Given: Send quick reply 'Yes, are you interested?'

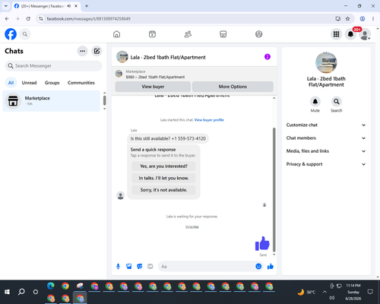Looking at the screenshot, I should [163, 166].
